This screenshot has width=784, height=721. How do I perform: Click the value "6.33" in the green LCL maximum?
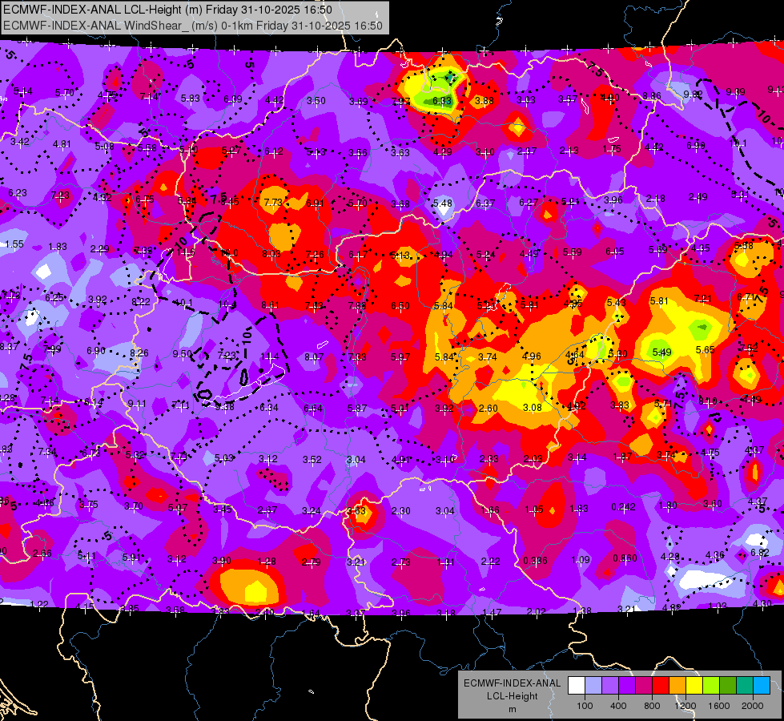(442, 101)
